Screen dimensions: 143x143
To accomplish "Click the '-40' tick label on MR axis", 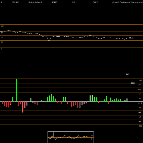I will tap(140, 112).
